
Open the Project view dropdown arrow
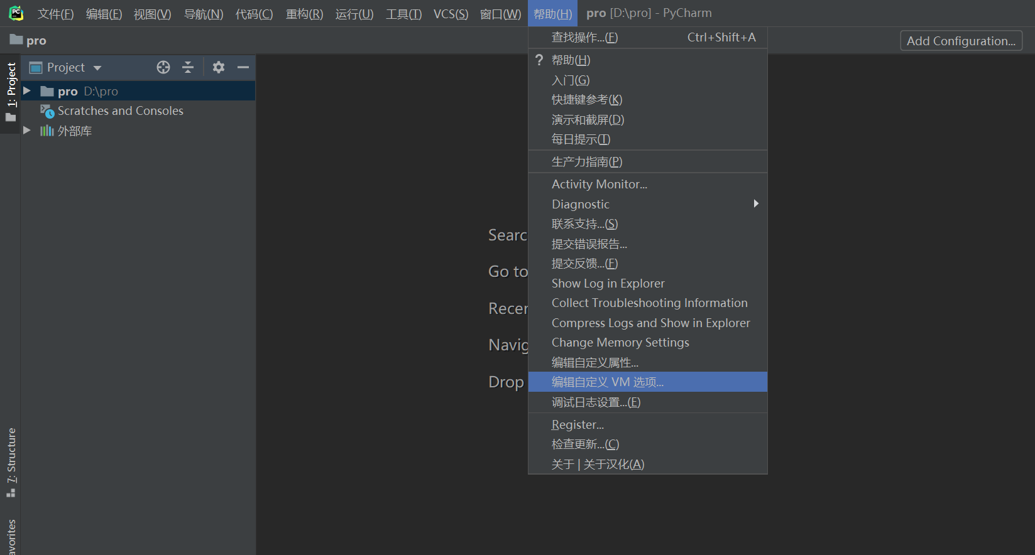click(97, 68)
